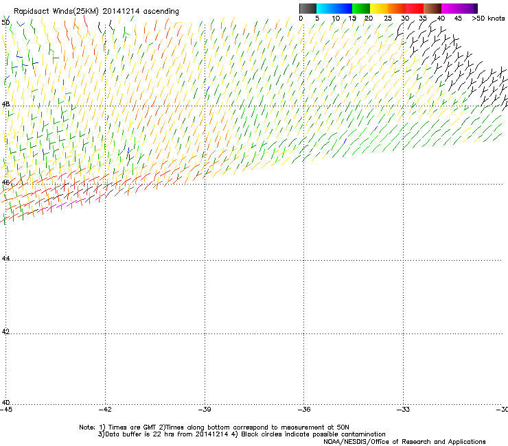This screenshot has height=446, width=508.
Task: Click the '25' legend tick label
Action: pyautogui.click(x=388, y=19)
